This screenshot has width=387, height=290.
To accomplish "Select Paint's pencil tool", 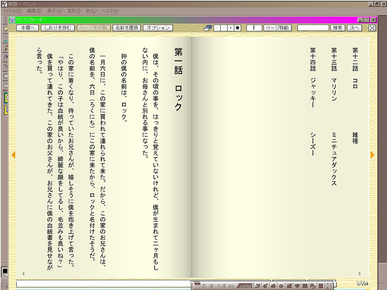I will pos(5,48).
